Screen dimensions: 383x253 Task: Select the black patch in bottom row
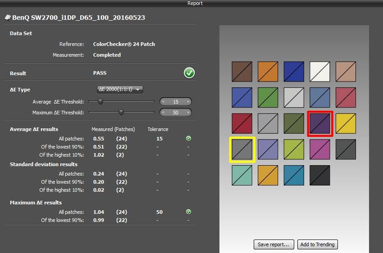point(320,176)
